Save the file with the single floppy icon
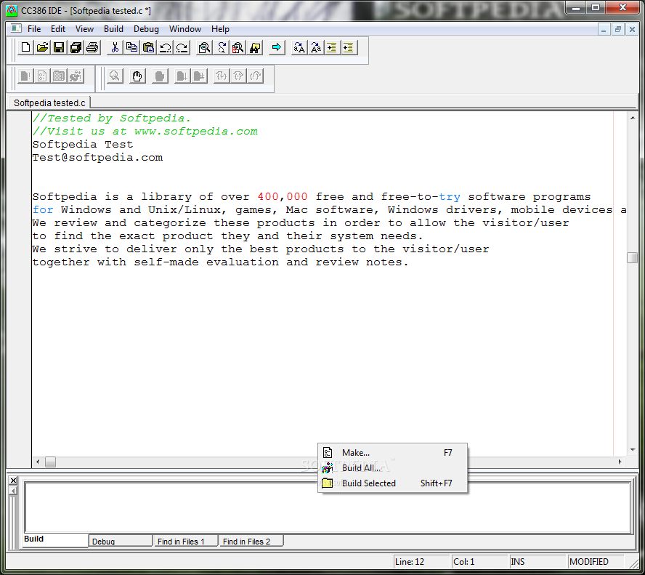Image resolution: width=645 pixels, height=575 pixels. click(x=59, y=48)
